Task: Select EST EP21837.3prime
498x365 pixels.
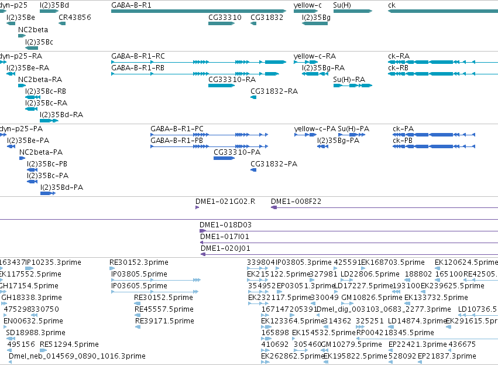Action: 447,357
